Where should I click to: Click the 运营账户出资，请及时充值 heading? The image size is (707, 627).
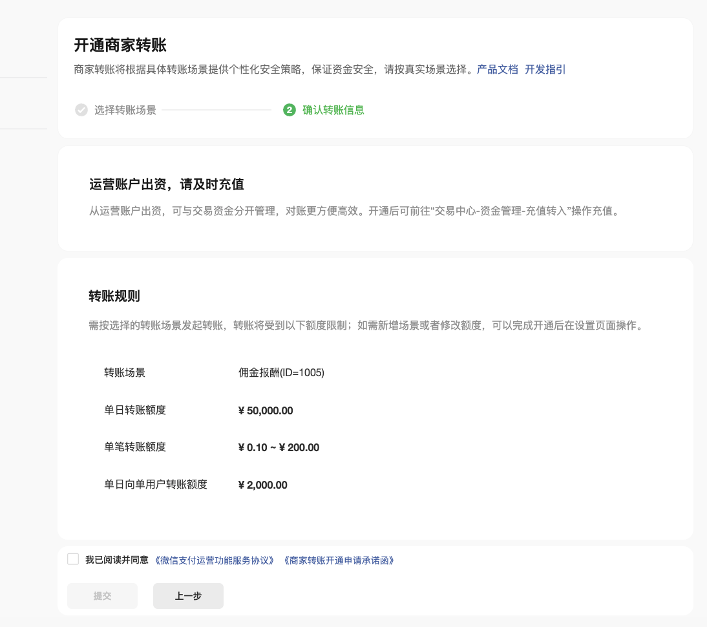pos(166,184)
